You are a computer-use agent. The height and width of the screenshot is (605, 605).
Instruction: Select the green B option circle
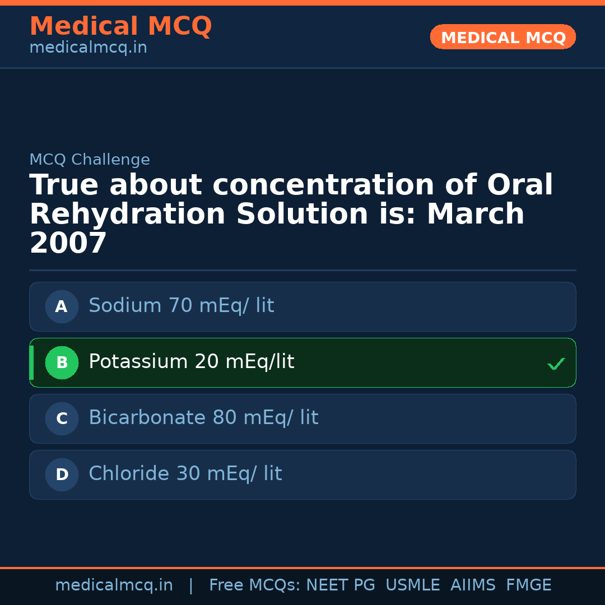62,362
